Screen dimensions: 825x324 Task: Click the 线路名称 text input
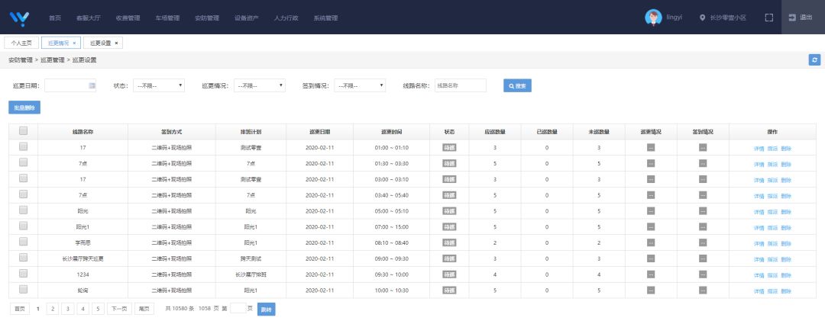tap(461, 85)
